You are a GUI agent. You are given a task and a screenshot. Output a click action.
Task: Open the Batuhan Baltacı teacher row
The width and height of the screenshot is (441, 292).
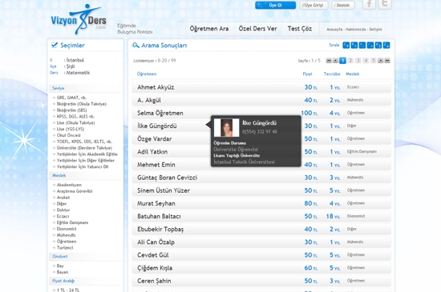coord(261,216)
